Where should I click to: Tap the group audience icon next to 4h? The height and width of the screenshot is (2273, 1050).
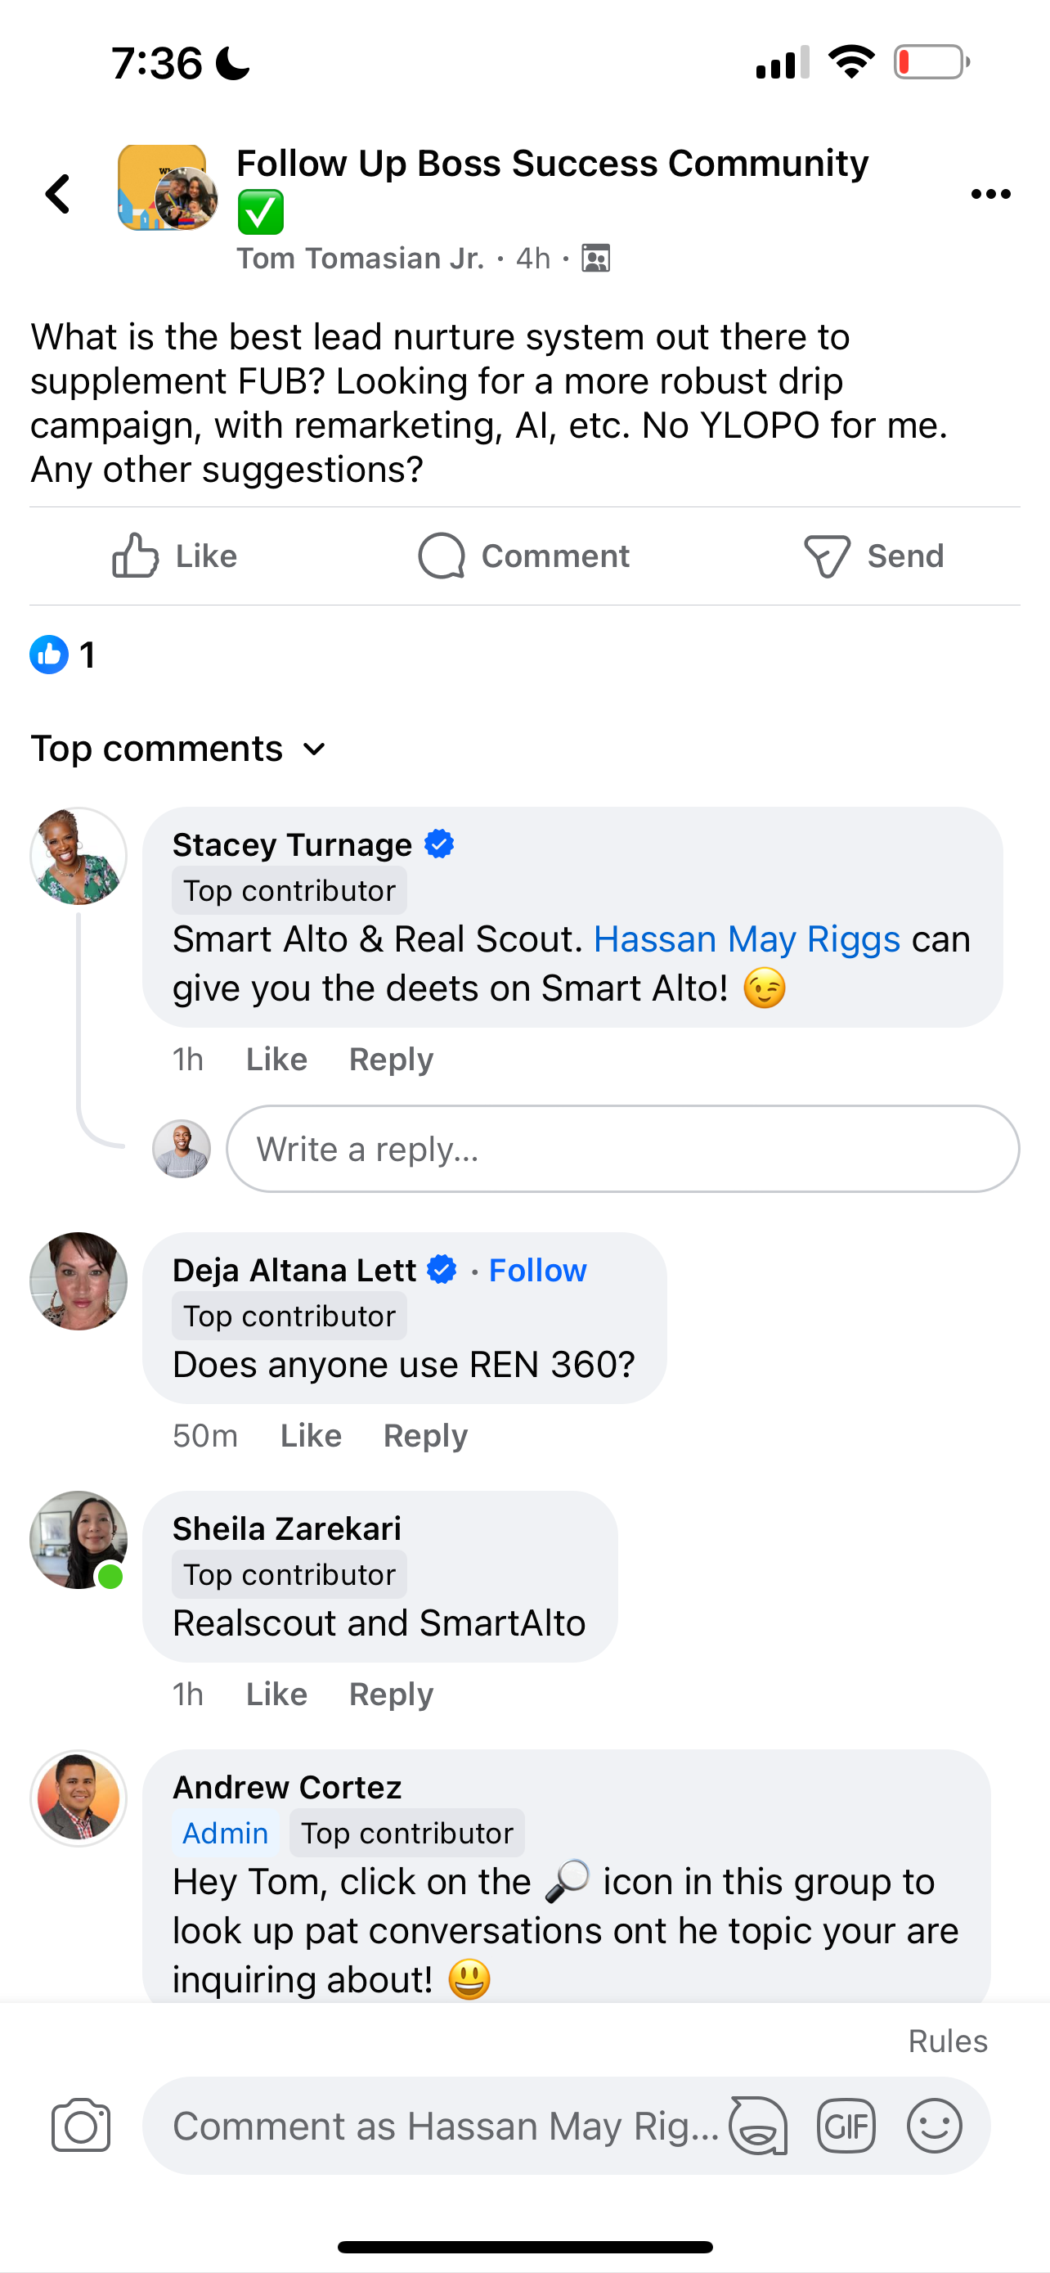pyautogui.click(x=596, y=259)
